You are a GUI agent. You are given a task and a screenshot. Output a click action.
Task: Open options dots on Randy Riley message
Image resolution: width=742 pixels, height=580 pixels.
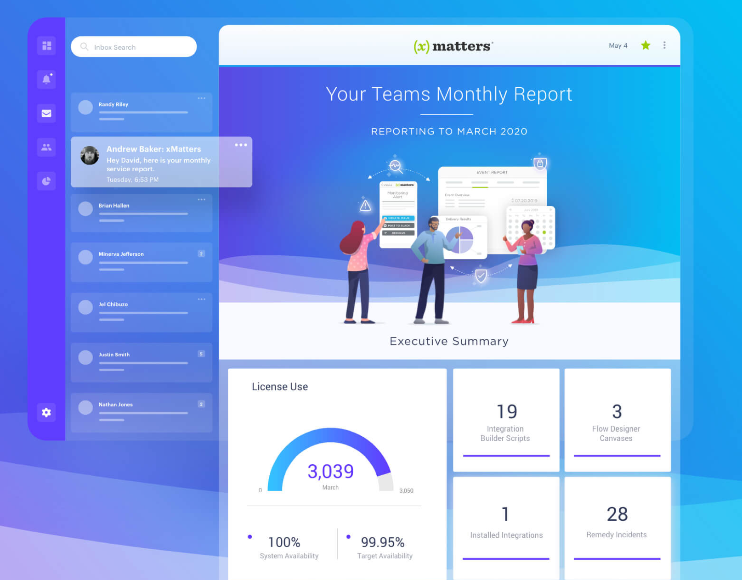click(x=202, y=98)
